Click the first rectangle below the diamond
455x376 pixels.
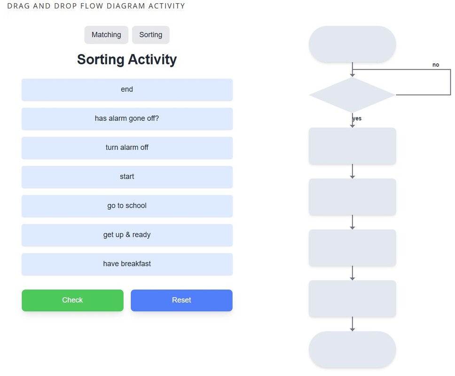(352, 146)
